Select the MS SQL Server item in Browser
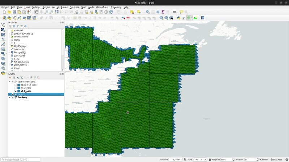Screen dimensions: 289x162 21,62
